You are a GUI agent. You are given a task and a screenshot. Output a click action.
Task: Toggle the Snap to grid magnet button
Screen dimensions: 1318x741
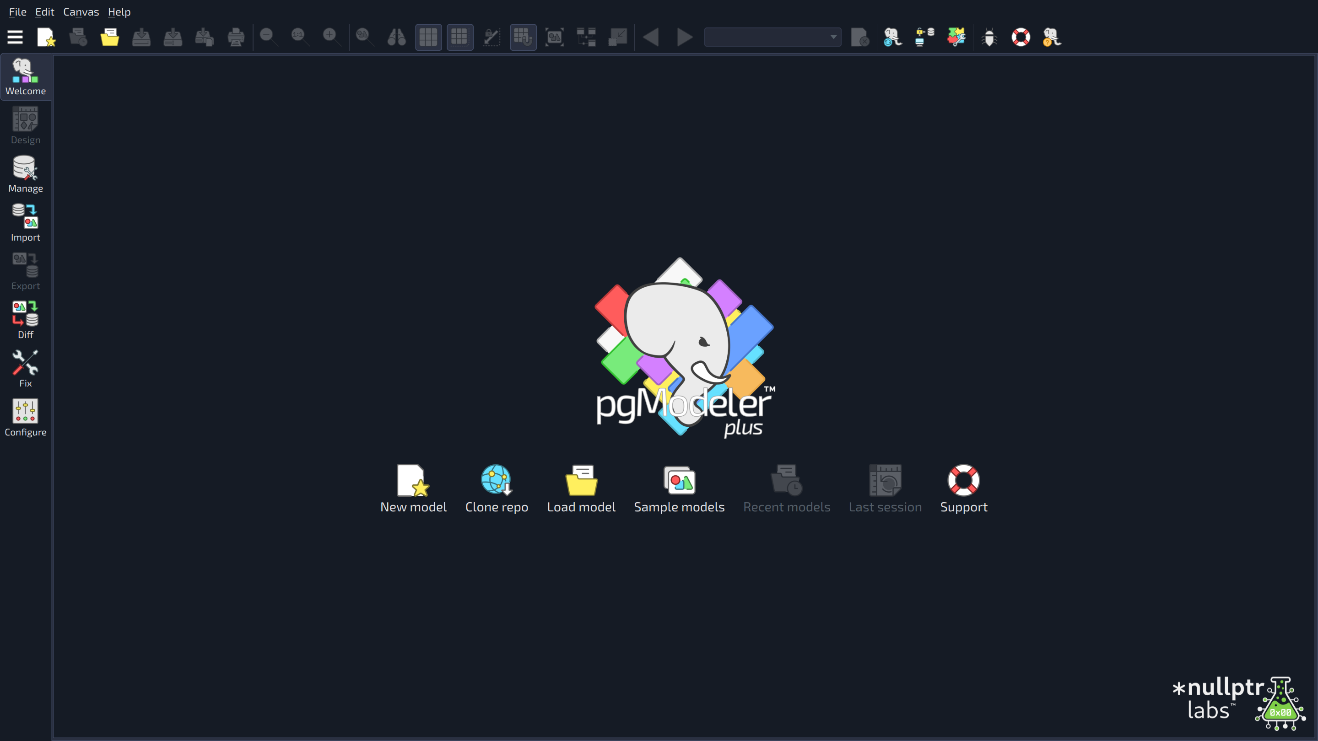click(523, 37)
